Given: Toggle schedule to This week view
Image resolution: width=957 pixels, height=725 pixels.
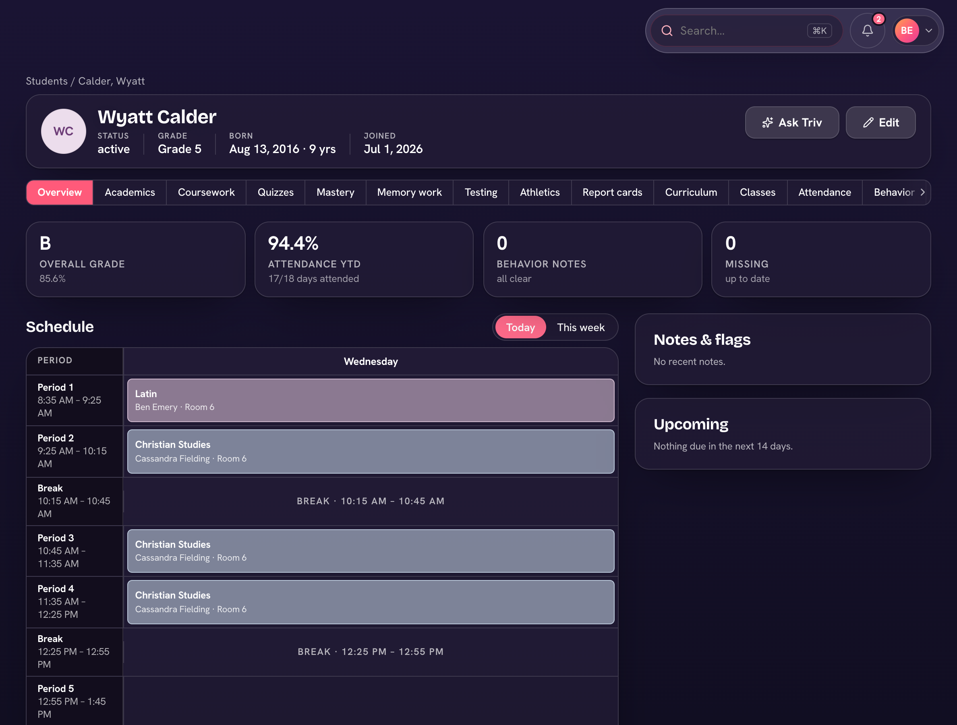Looking at the screenshot, I should click(x=580, y=327).
